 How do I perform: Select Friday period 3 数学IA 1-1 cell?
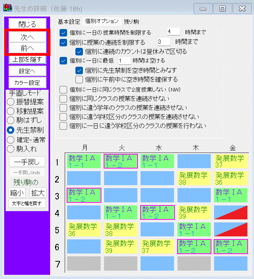tap(231, 195)
